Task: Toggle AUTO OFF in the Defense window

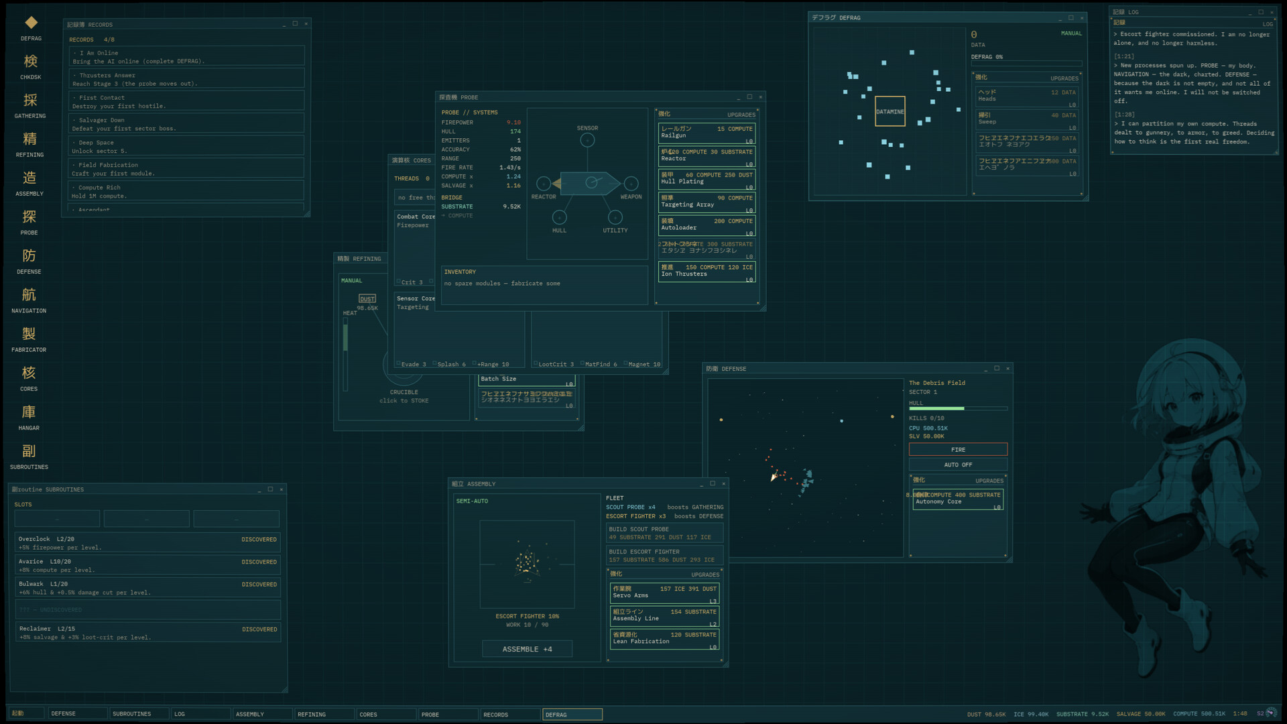Action: pyautogui.click(x=958, y=465)
